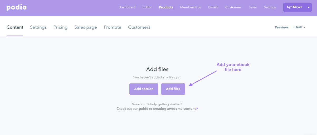The image size is (317, 135).
Task: Expand the Draft status dropdown
Action: click(300, 27)
